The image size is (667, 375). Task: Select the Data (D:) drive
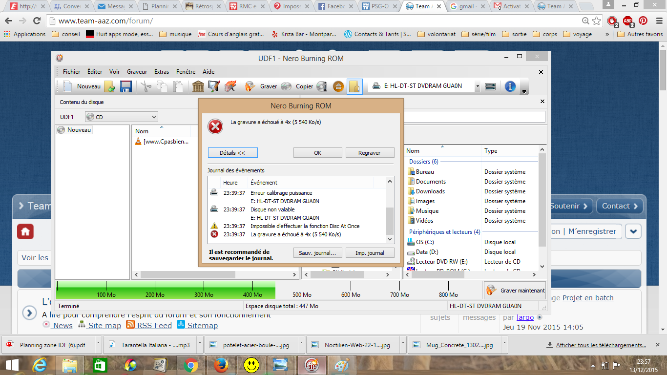coord(422,252)
